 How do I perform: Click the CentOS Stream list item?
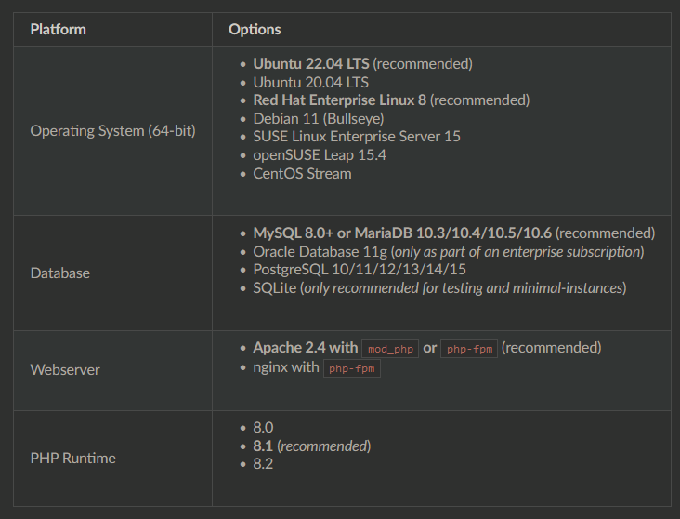[302, 173]
